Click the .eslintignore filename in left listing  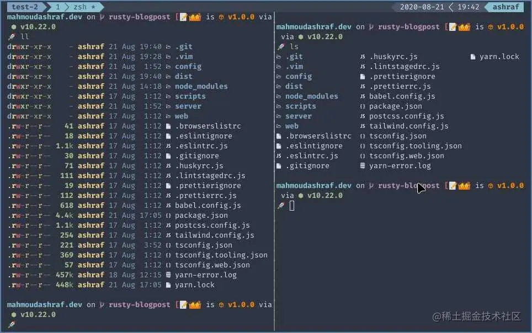pos(204,136)
